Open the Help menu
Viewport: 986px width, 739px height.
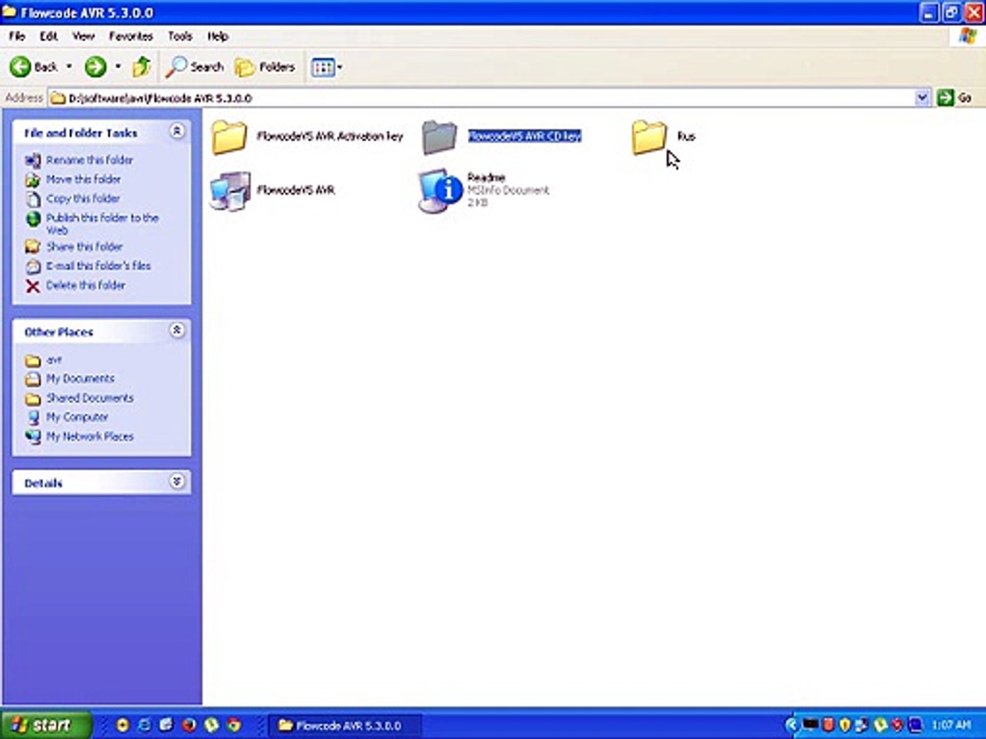coord(218,36)
